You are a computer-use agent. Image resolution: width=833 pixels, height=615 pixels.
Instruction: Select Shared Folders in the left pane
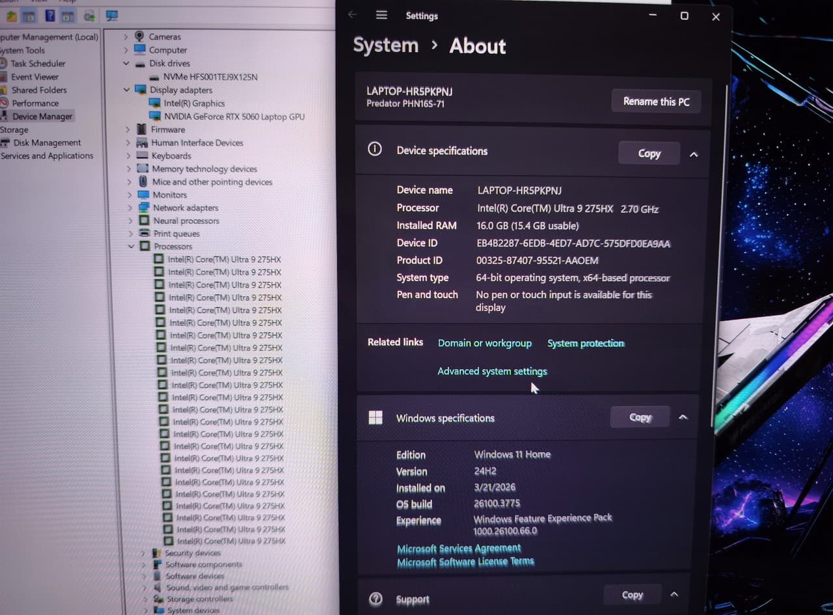tap(39, 90)
